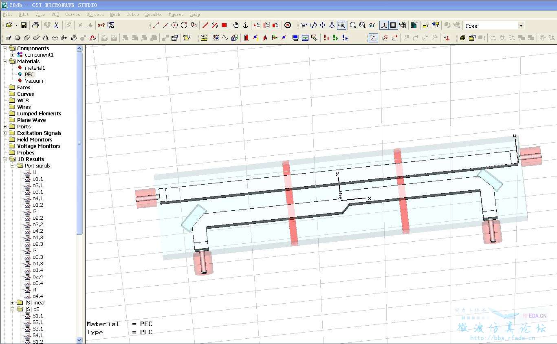This screenshot has width=557, height=344.
Task: Open the Free view mode dropdown
Action: coord(521,26)
